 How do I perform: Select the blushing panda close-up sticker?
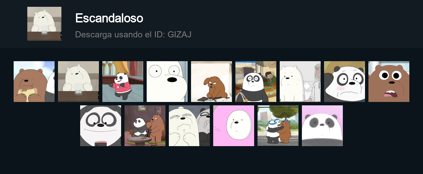345,82
